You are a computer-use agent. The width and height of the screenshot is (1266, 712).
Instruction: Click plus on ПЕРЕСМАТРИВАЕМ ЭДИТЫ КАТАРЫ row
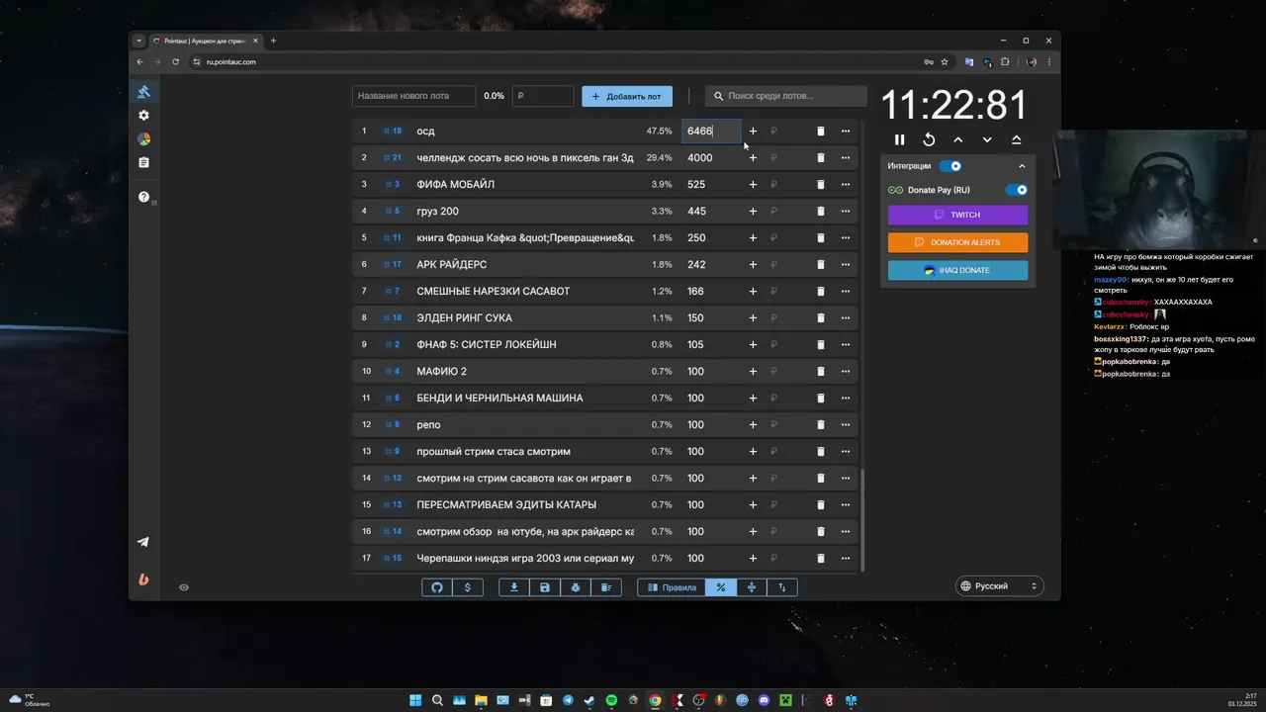click(x=753, y=504)
